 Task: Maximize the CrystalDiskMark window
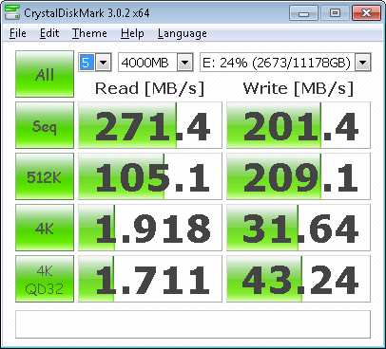(335, 13)
